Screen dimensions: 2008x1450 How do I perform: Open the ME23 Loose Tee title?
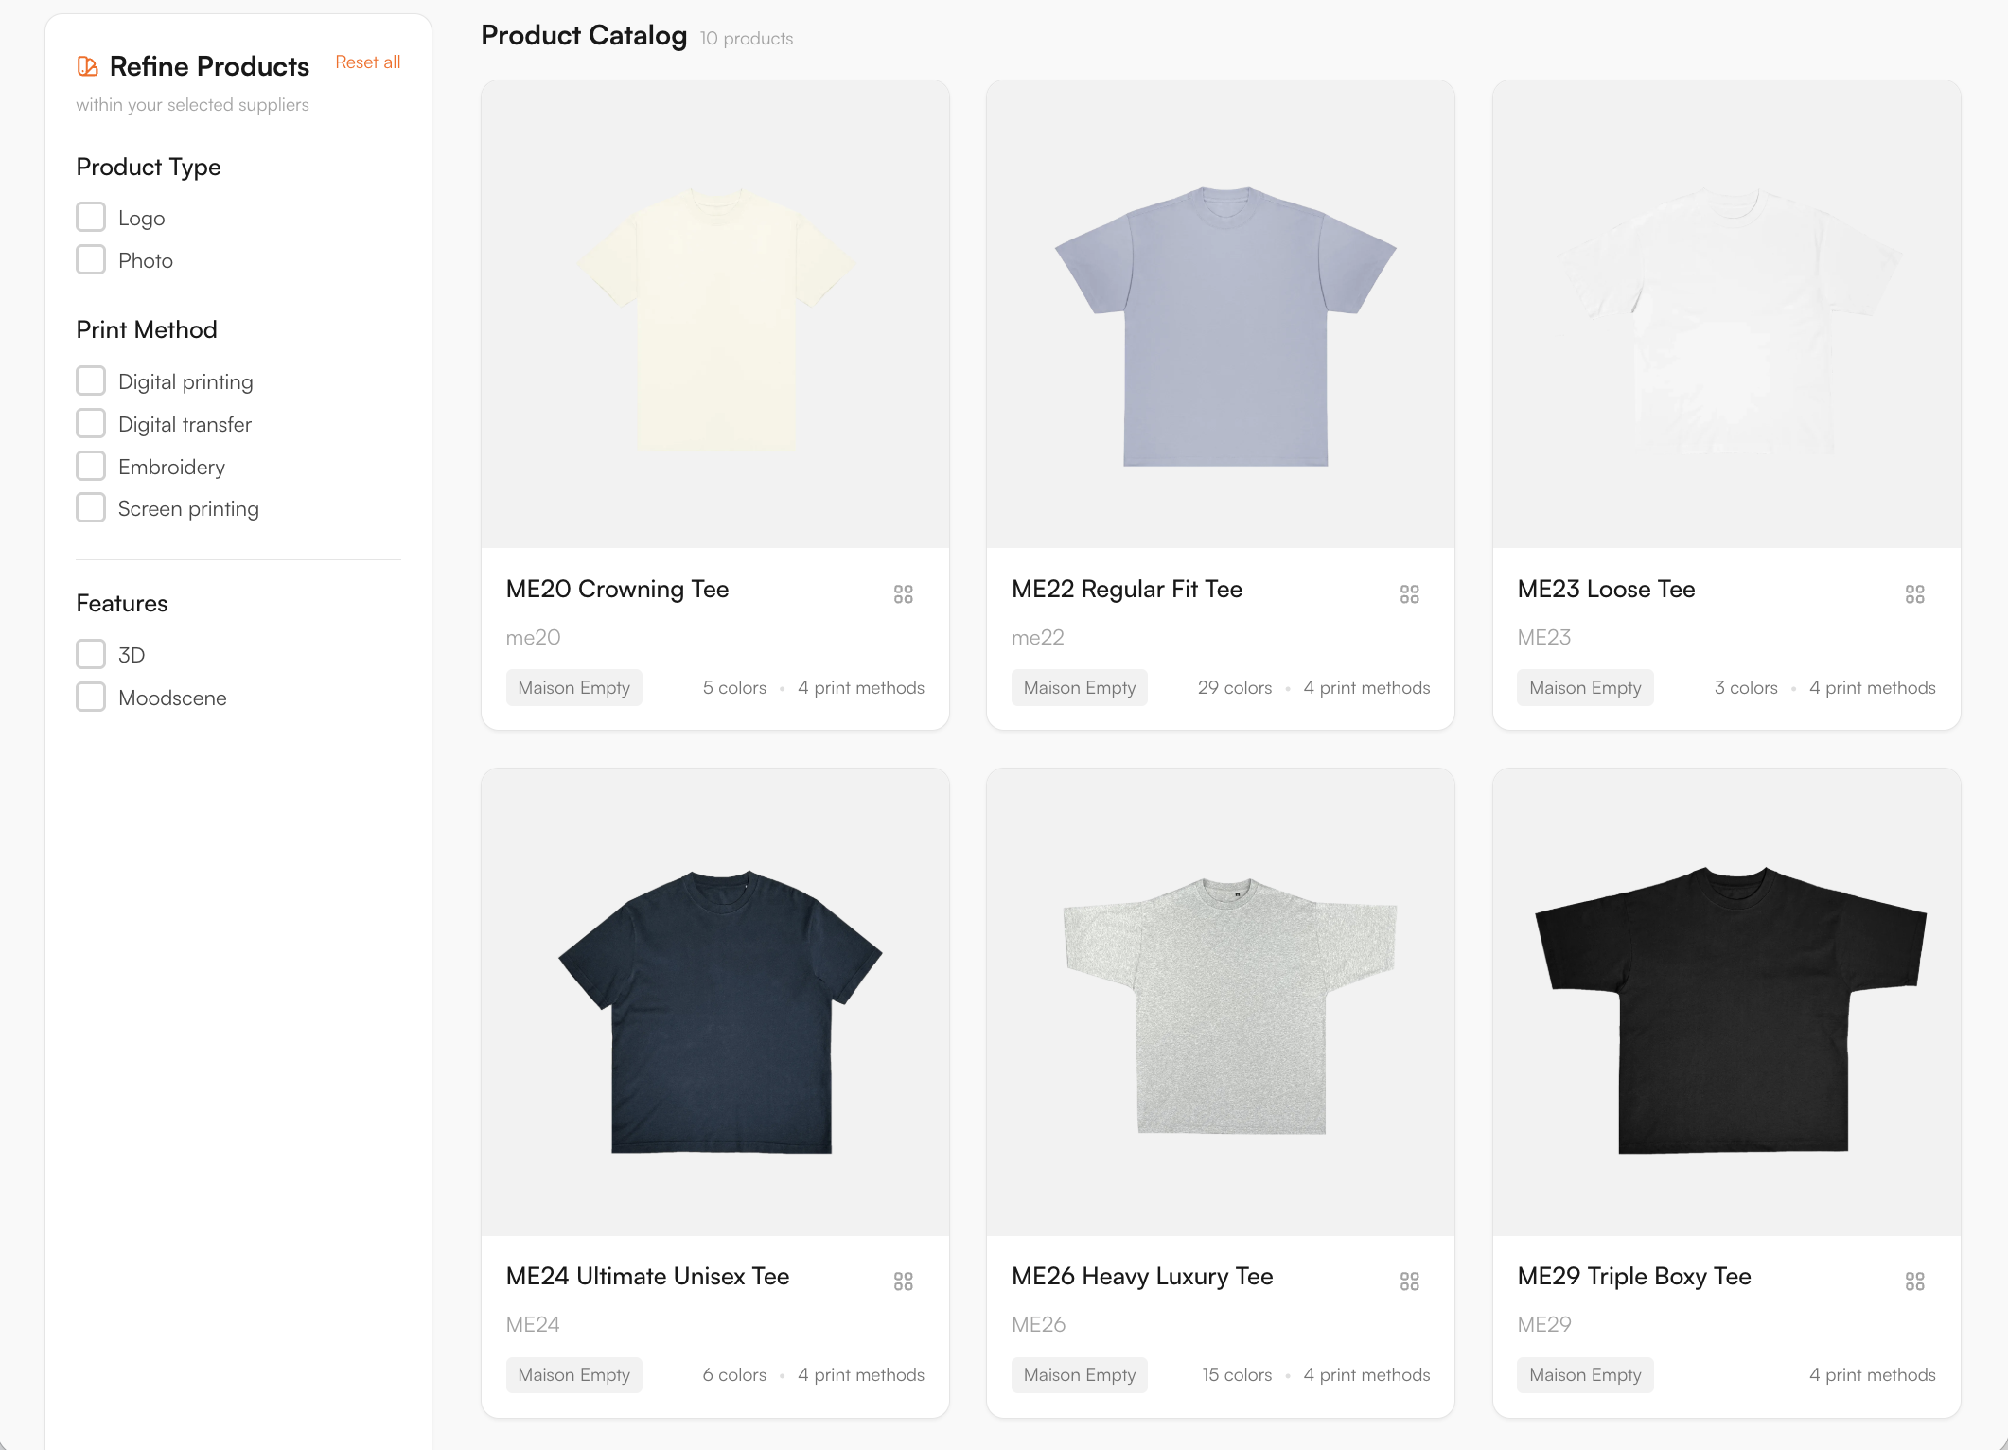coord(1606,589)
